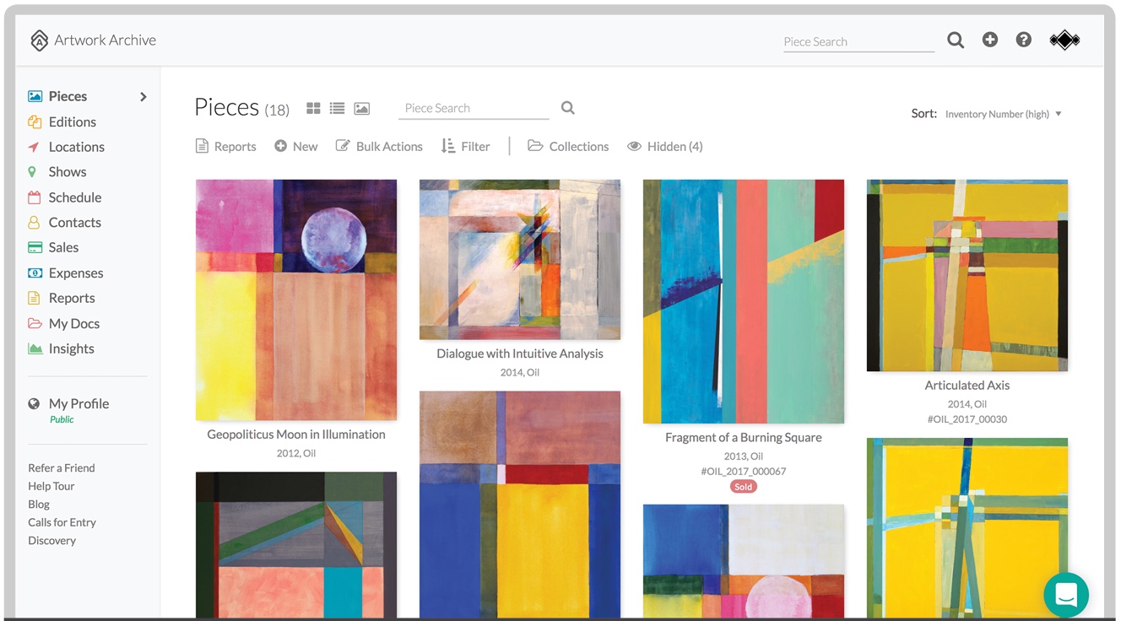Image resolution: width=1121 pixels, height=621 pixels.
Task: Open the Sort by Inventory Number dropdown
Action: click(1003, 114)
